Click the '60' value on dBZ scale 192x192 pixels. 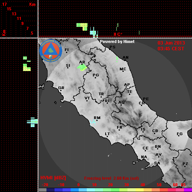[175, 185]
